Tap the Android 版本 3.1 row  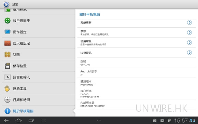(x=137, y=73)
